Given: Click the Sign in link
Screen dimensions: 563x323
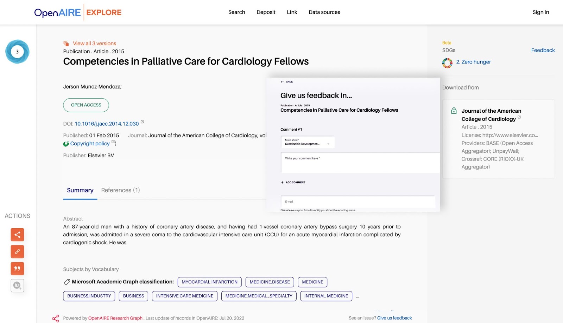Looking at the screenshot, I should [x=540, y=12].
